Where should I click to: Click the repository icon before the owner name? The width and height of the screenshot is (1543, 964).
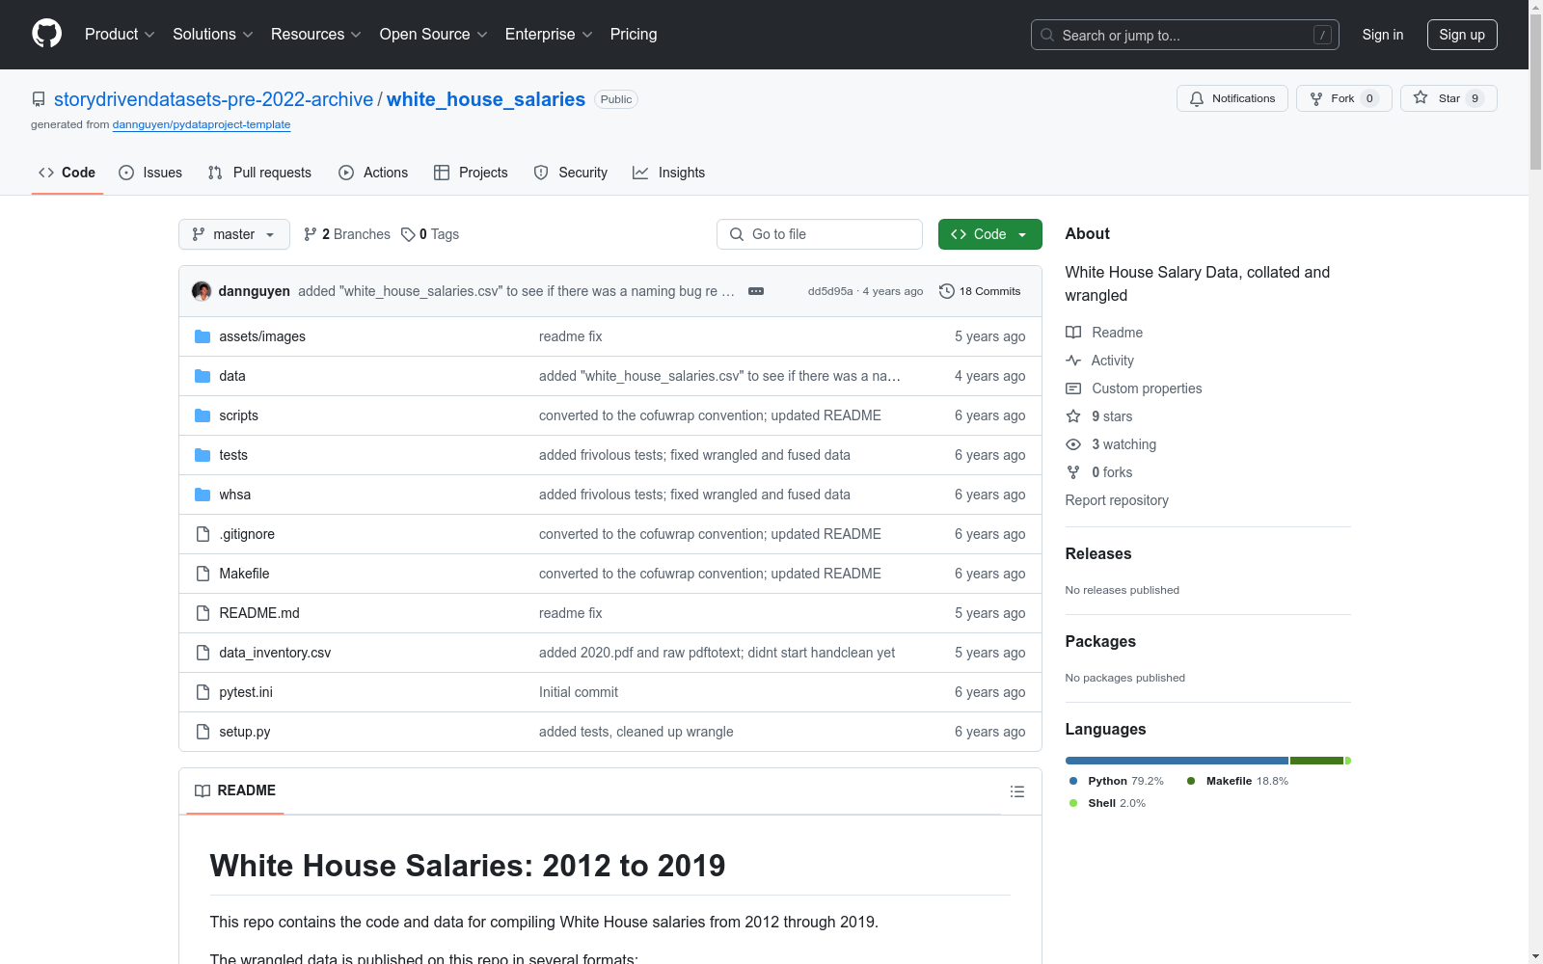click(x=39, y=99)
